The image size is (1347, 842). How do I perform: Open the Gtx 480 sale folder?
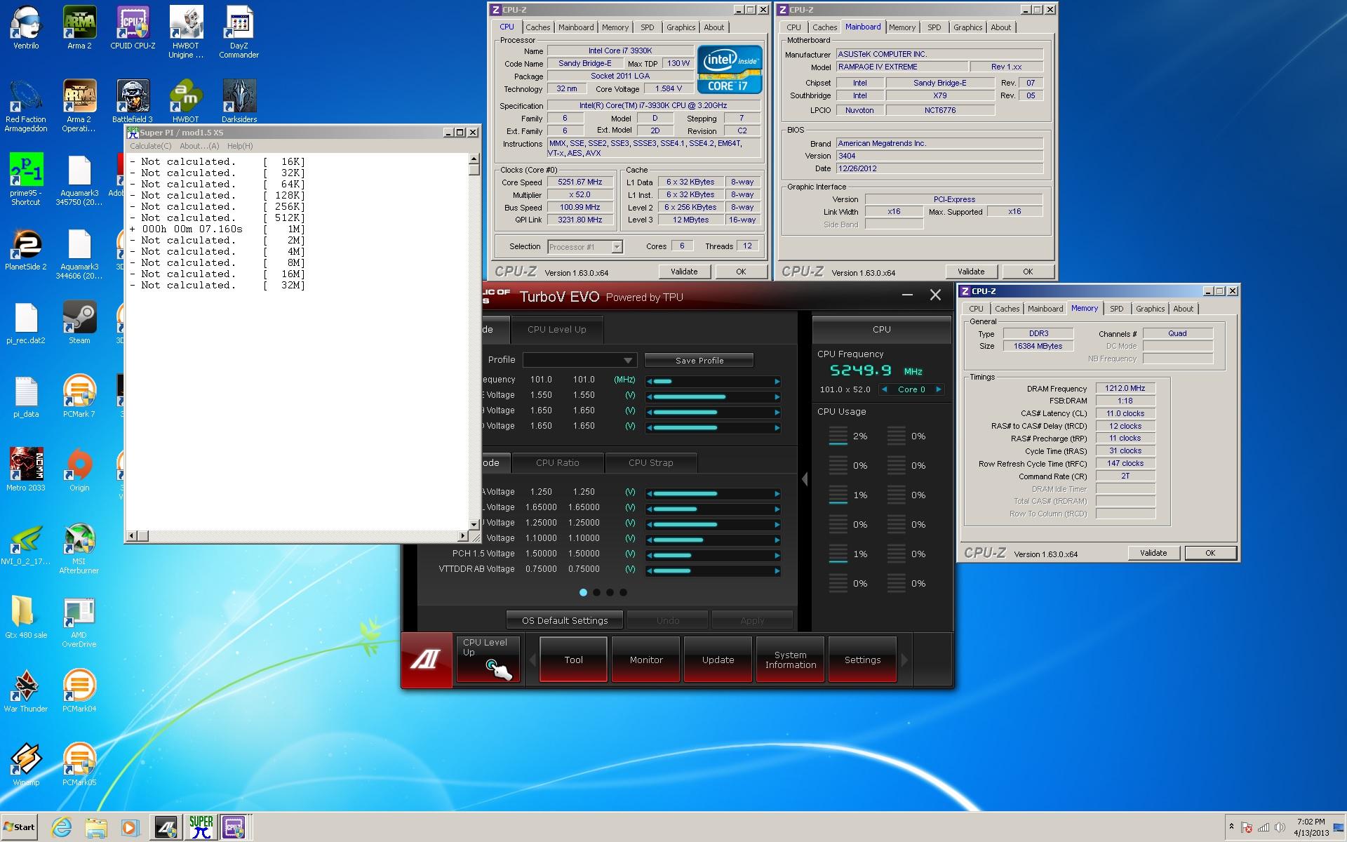pos(26,617)
